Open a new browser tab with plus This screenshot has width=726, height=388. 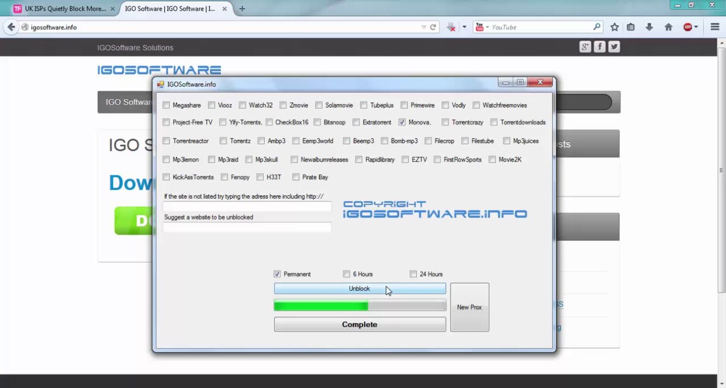click(x=242, y=9)
